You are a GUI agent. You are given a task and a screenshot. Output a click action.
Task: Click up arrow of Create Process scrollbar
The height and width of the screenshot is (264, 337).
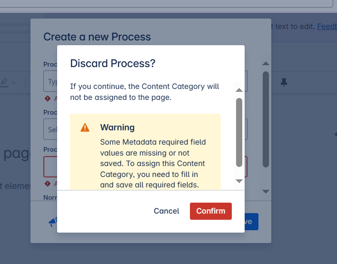tap(266, 64)
